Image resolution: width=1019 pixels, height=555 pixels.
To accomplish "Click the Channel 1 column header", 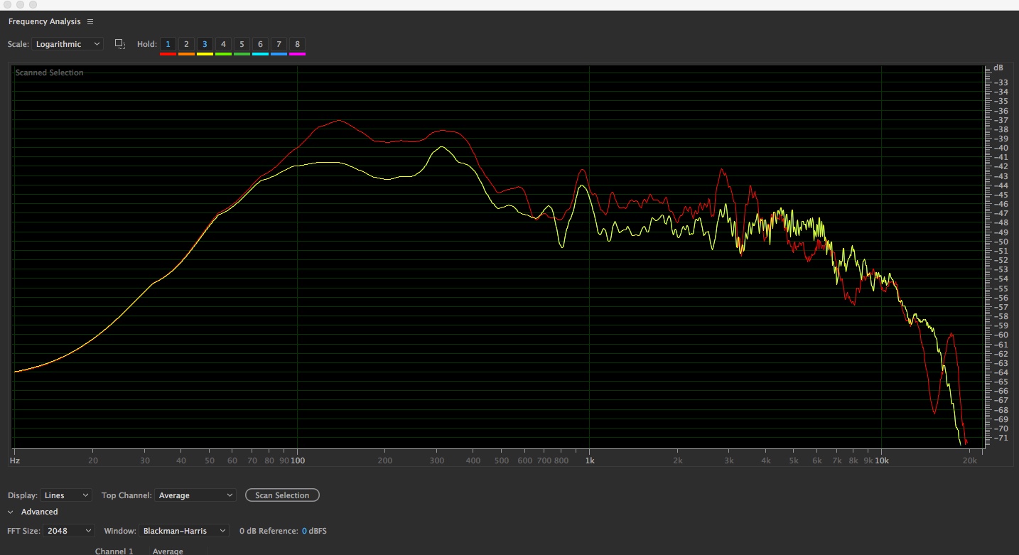I will [114, 551].
